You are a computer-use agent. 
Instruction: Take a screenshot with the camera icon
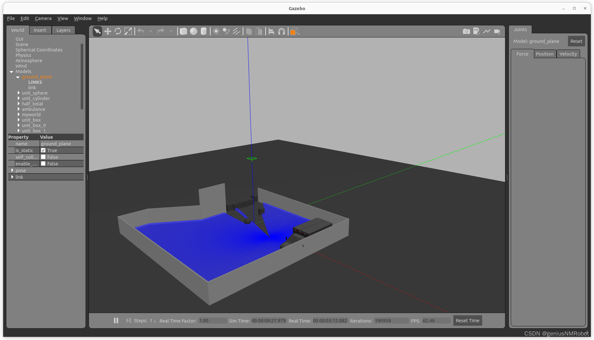(x=466, y=31)
